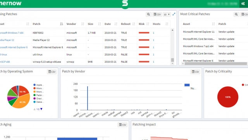Export Missing Patches table as CSV
Screen dimensions: 248x140
(x=157, y=14)
